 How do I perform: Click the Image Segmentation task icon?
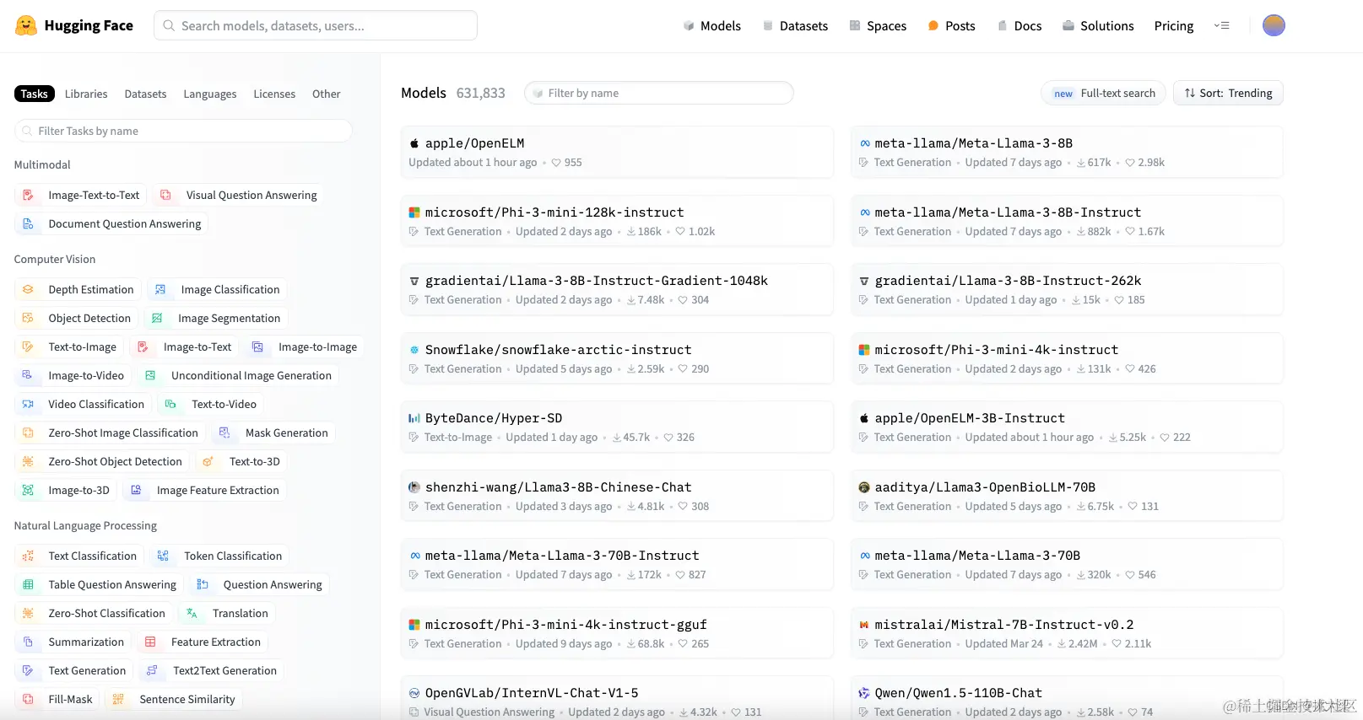[158, 318]
